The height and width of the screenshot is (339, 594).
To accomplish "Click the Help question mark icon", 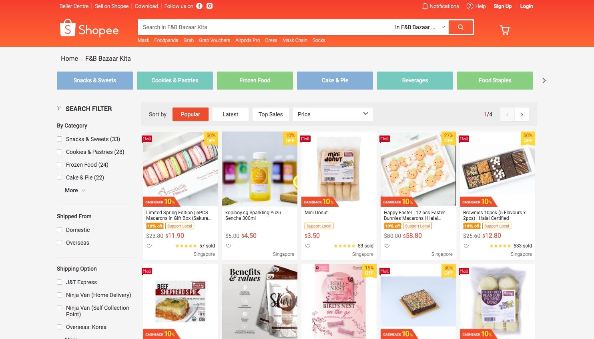I will point(470,6).
